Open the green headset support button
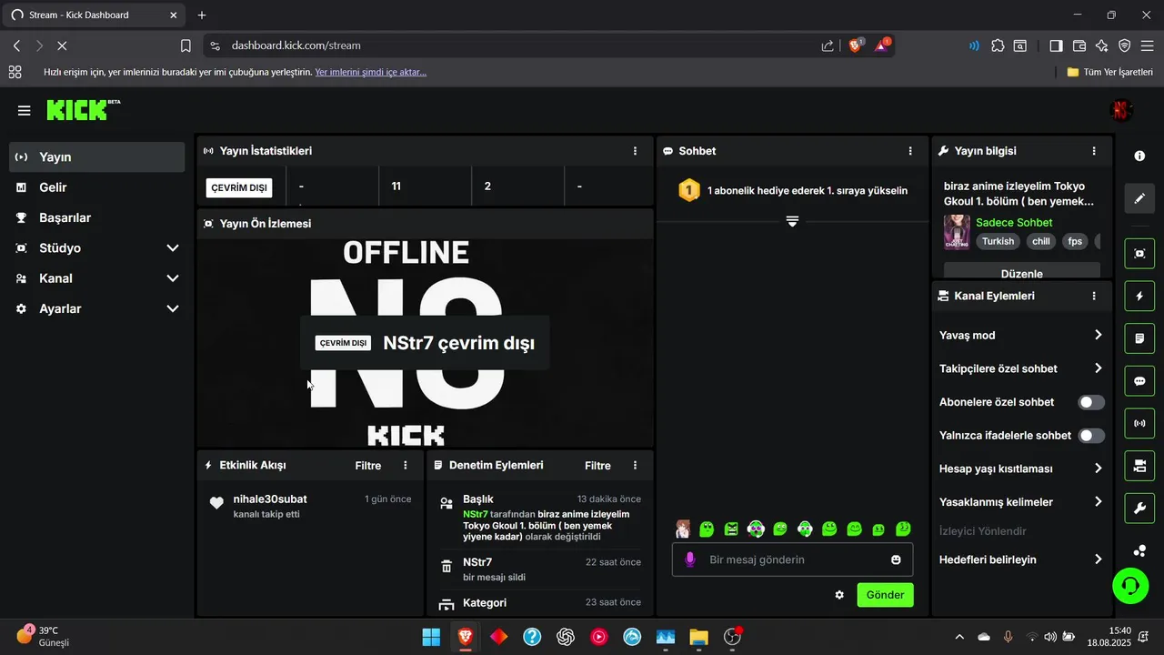Screen dimensions: 1164x655 click(x=1131, y=585)
